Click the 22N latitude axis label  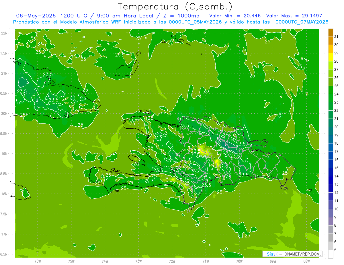click(x=5, y=33)
